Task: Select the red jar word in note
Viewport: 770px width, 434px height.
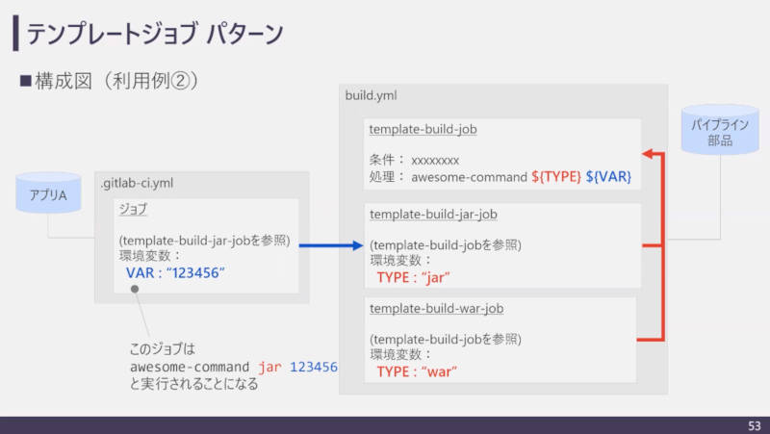Action: tap(269, 367)
